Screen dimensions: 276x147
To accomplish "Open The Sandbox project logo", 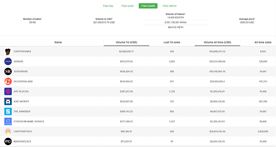I will (8, 111).
